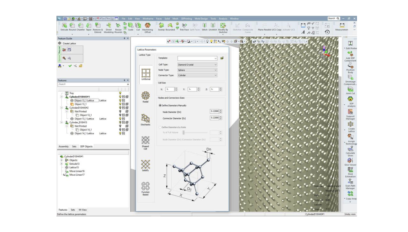408x232 pixels.
Task: Switch to the 3DP Objects tab
Action: point(86,147)
